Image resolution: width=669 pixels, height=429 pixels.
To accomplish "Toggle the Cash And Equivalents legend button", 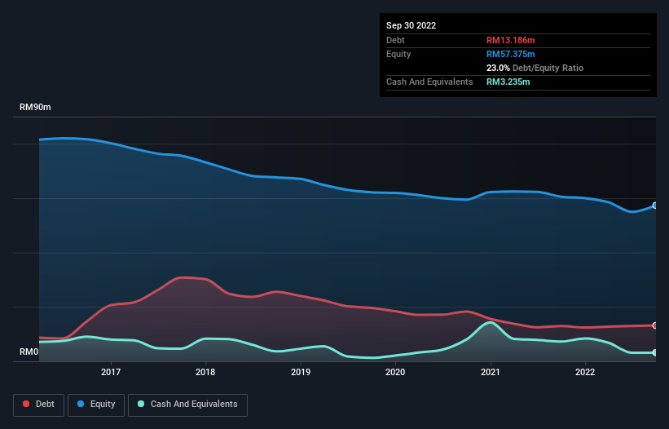I will 187,405.
